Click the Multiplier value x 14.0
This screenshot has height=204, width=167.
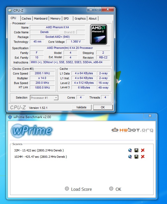[x=42, y=78]
